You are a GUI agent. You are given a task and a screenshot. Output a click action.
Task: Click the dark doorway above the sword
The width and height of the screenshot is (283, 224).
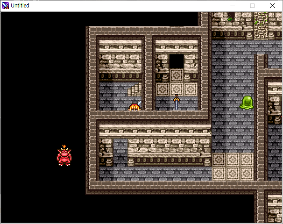point(177,62)
